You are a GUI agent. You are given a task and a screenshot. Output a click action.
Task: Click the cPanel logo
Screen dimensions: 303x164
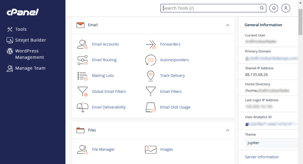pyautogui.click(x=23, y=12)
